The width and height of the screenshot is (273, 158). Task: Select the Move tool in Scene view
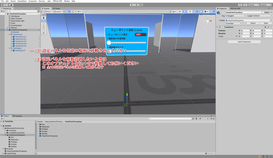pyautogui.click(x=43, y=21)
